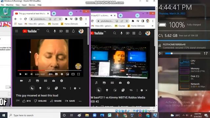Seek on left video progress bar
Screen dimensions: 210x118
coord(50,70)
